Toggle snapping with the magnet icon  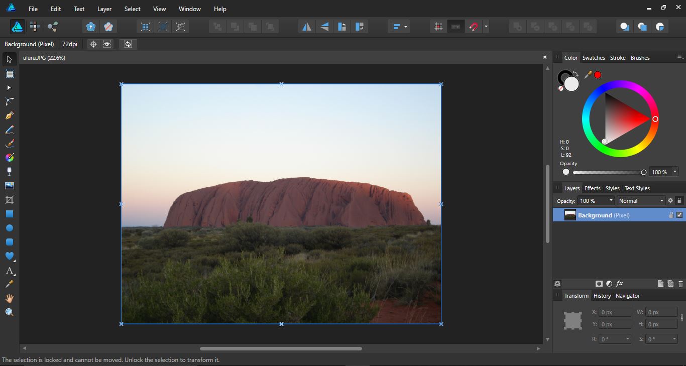pyautogui.click(x=474, y=26)
